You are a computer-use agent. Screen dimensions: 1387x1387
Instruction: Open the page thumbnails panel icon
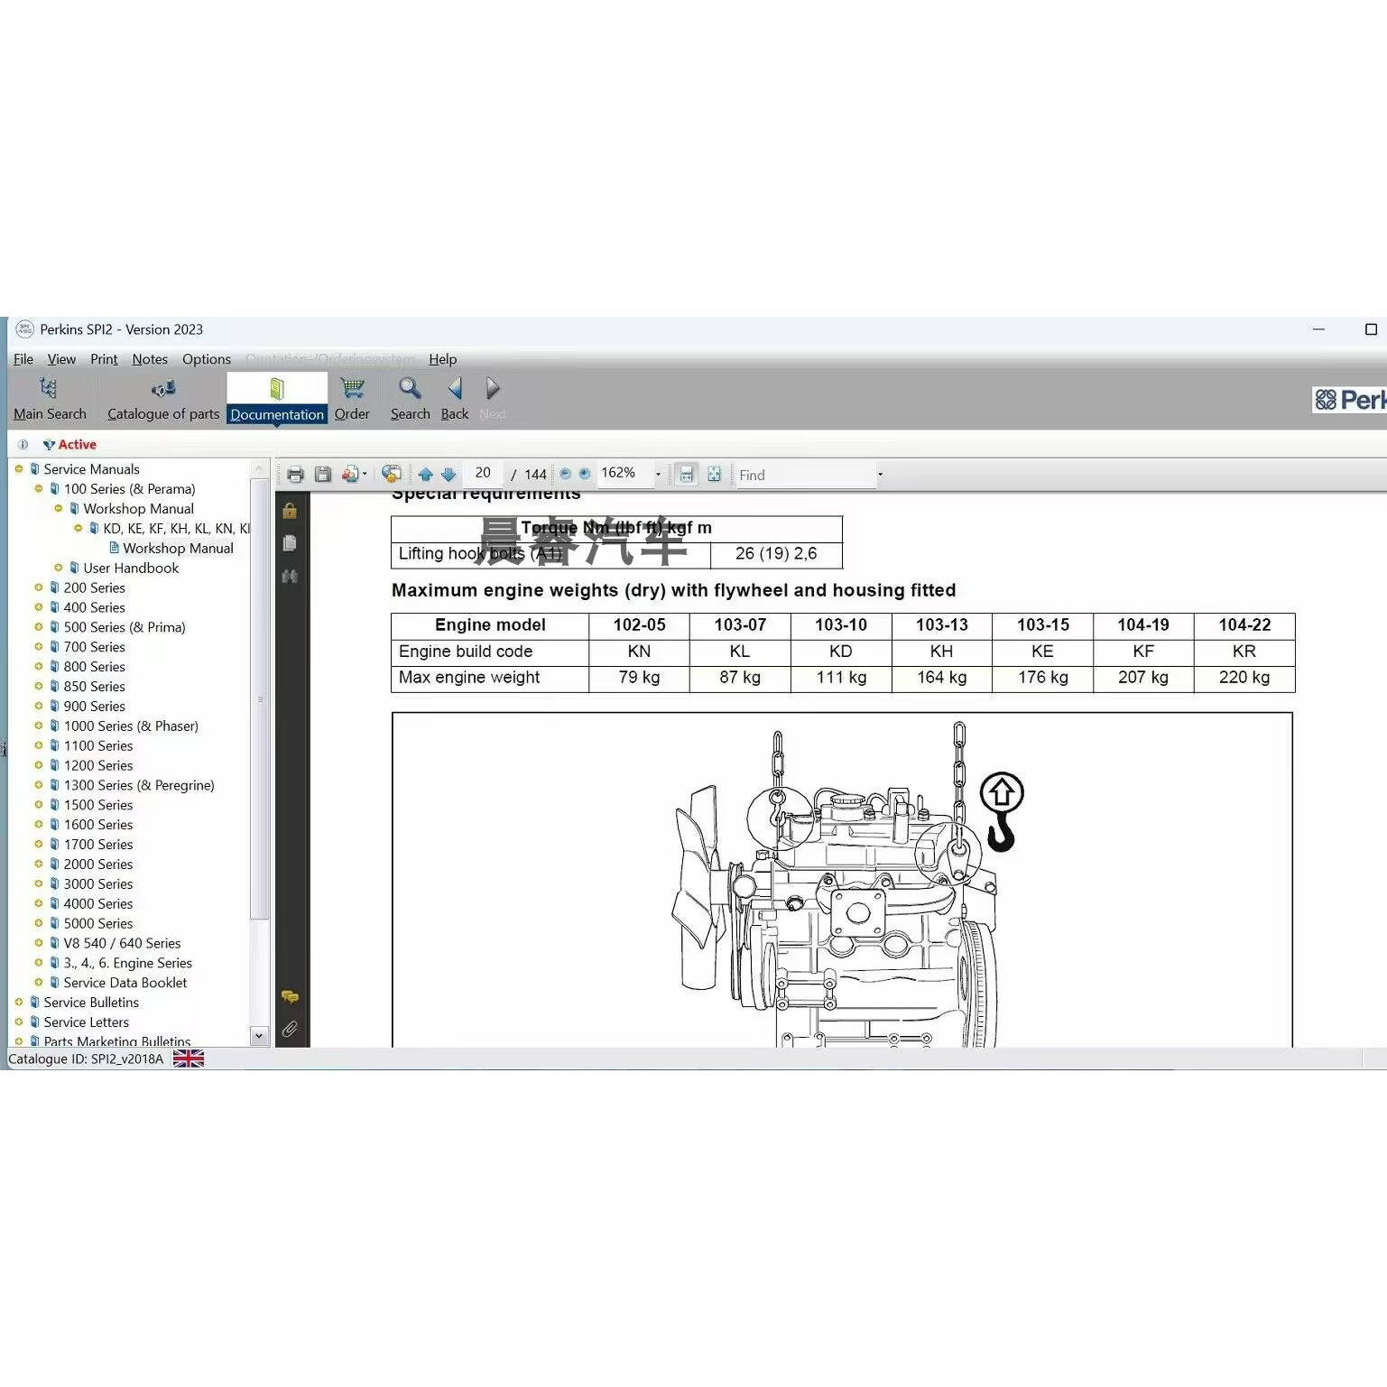pos(290,543)
